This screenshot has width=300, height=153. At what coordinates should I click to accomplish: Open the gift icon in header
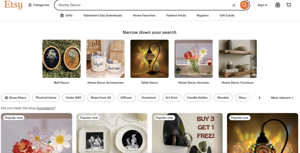[277, 5]
